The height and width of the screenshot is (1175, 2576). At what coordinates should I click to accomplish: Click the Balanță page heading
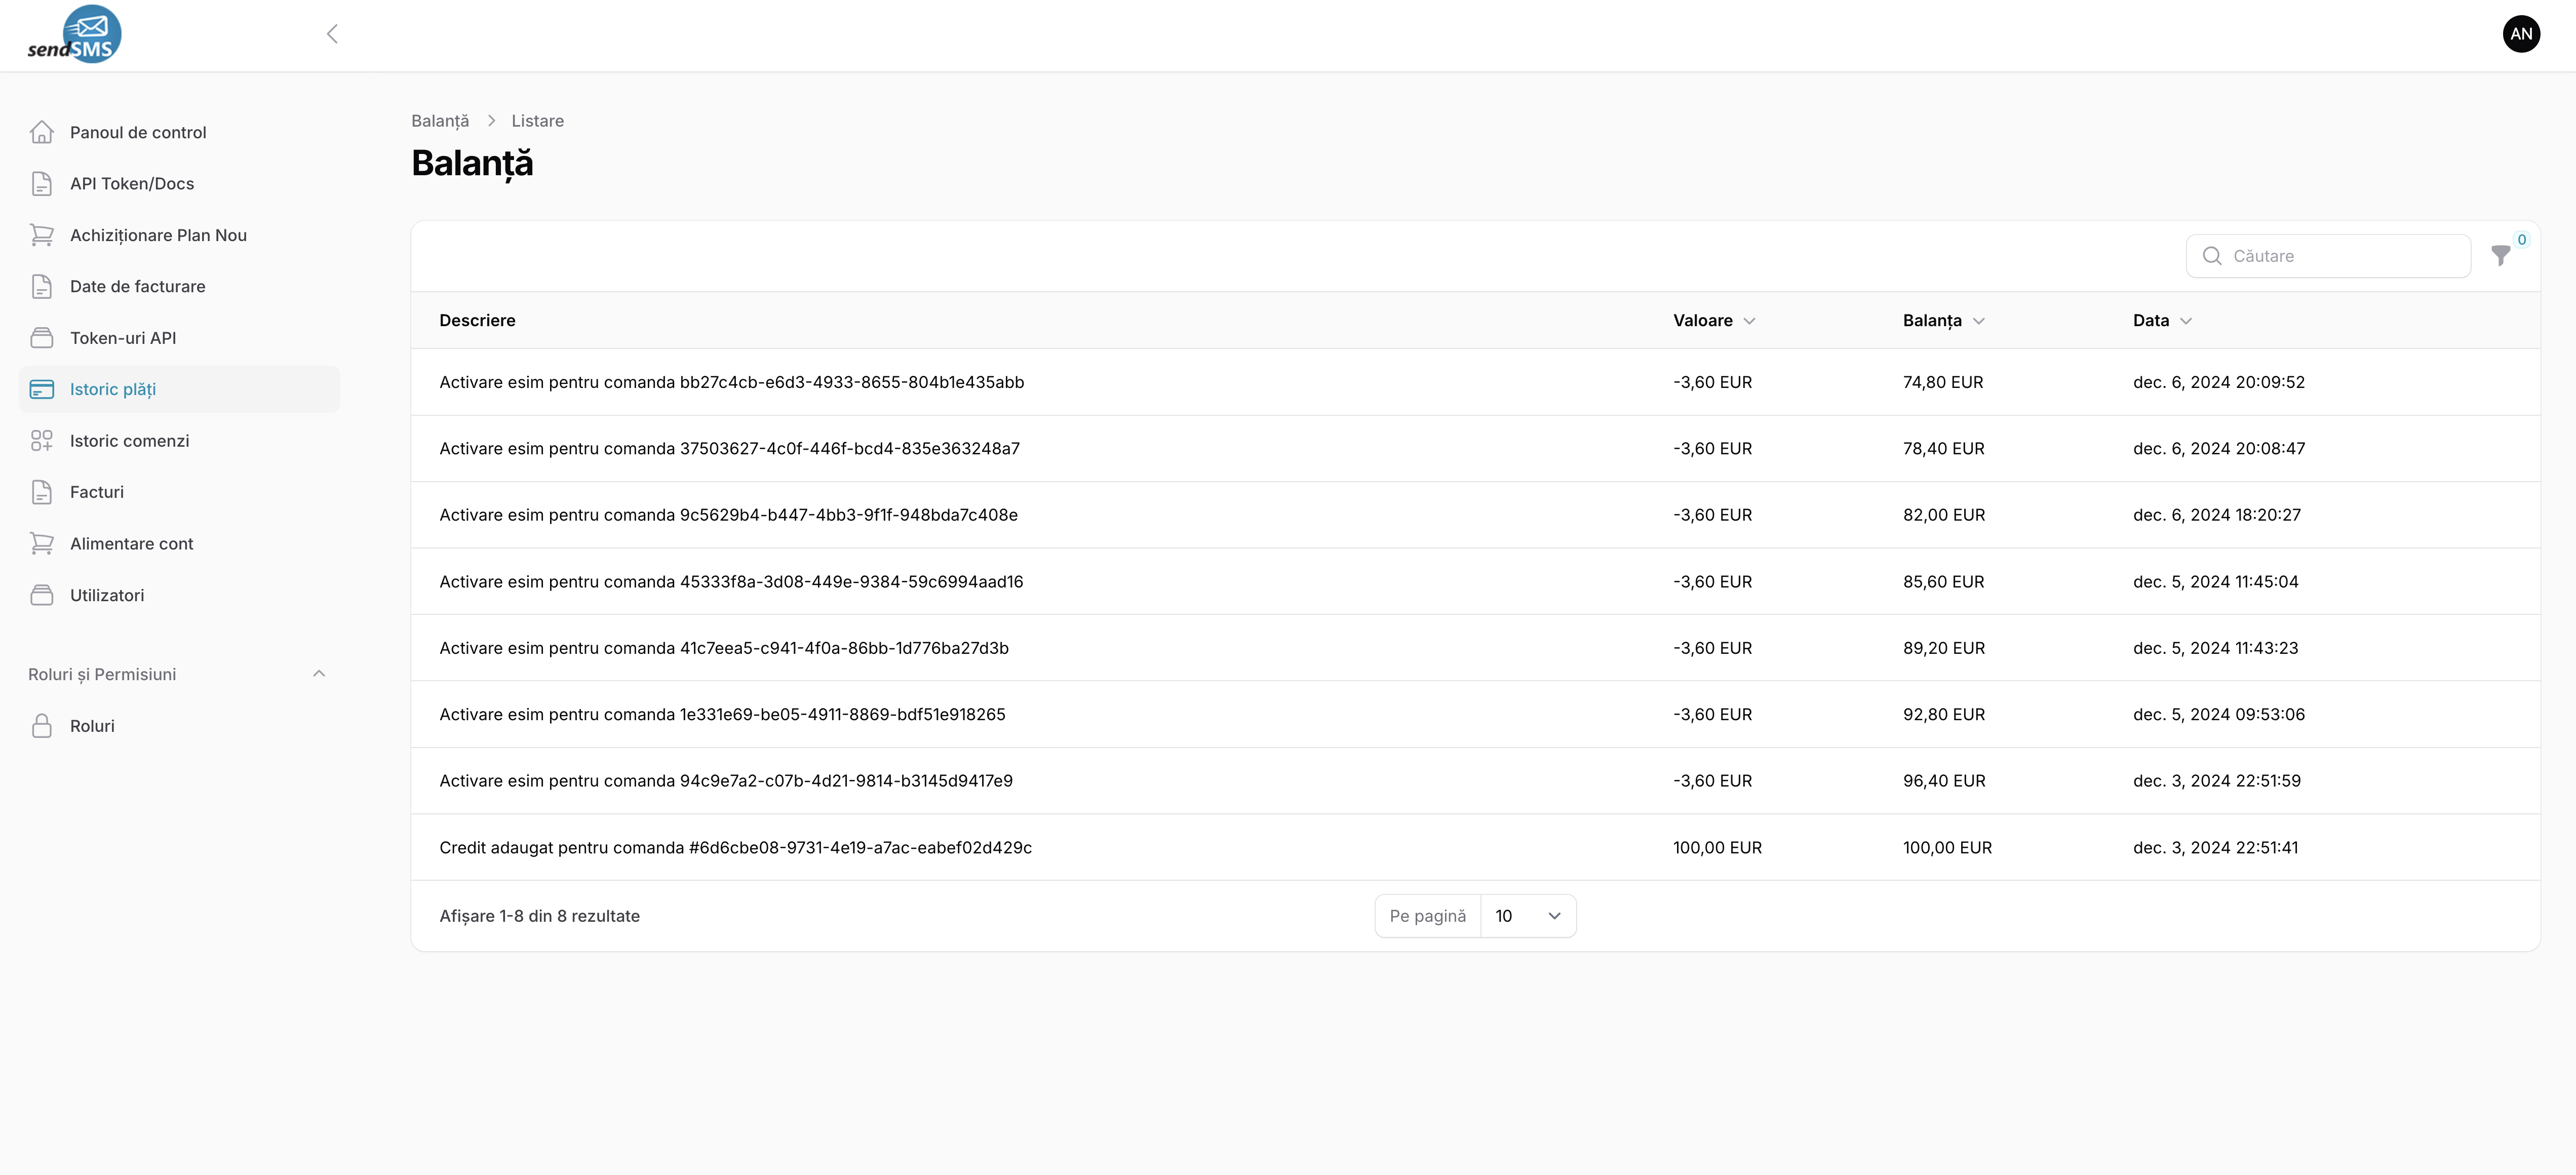tap(472, 164)
